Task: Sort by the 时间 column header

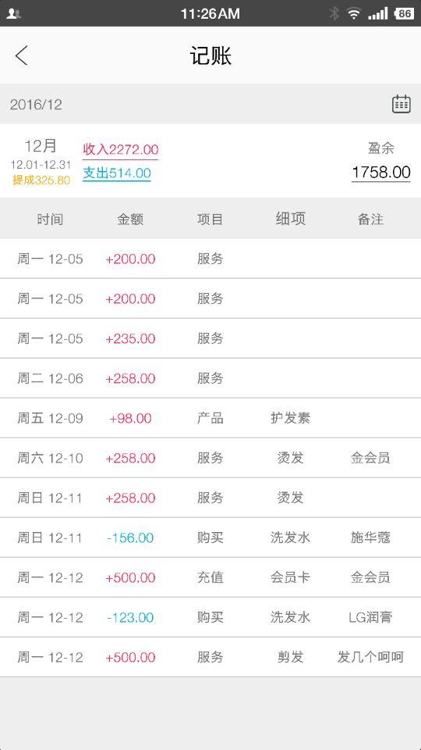Action: 50,219
